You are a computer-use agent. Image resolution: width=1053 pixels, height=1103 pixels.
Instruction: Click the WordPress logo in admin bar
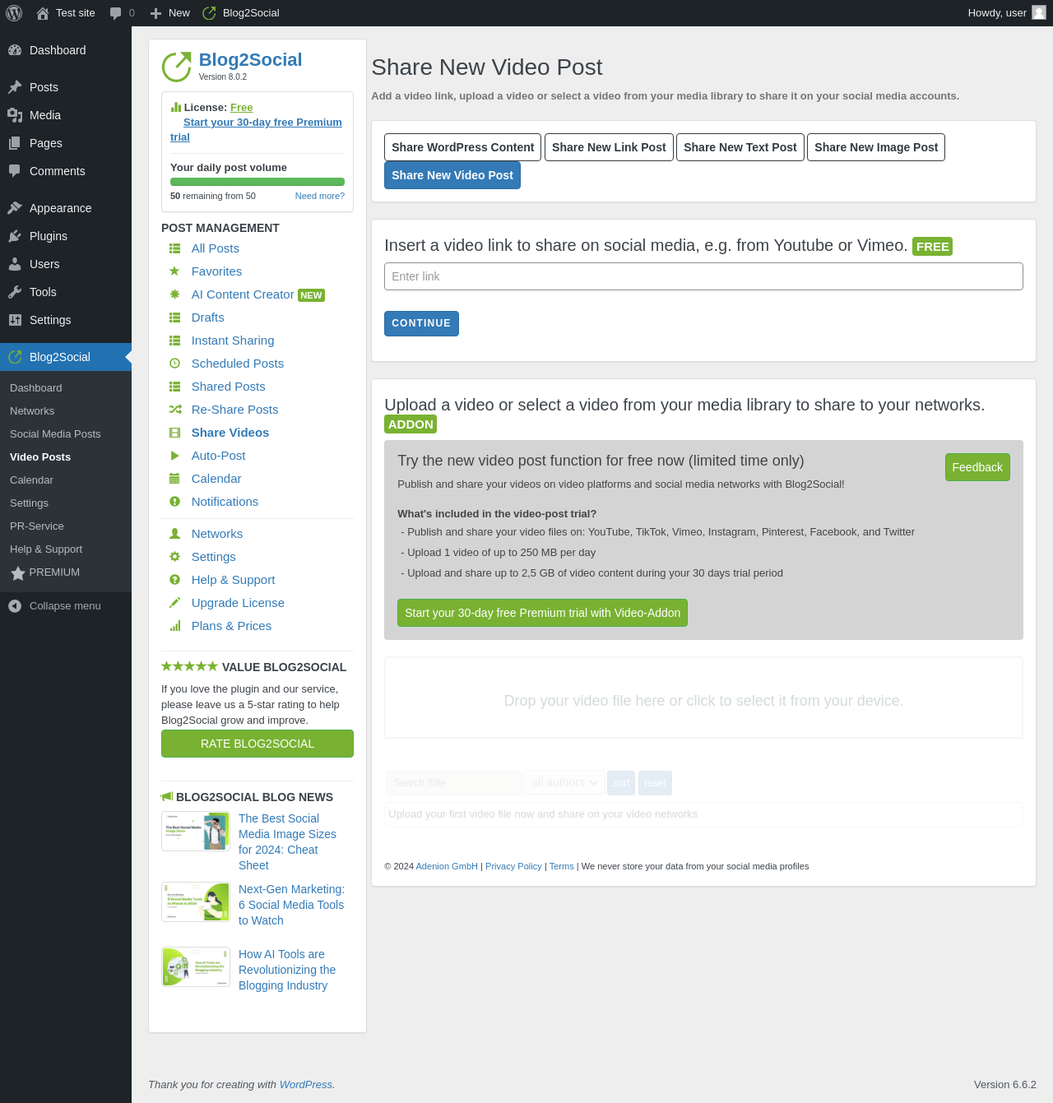[x=14, y=13]
